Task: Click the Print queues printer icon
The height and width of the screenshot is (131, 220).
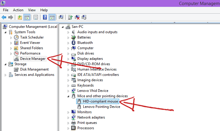Action: point(73,123)
